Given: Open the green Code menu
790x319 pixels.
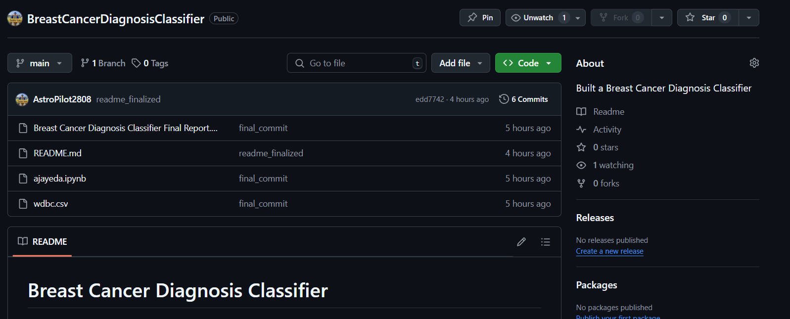Looking at the screenshot, I should click(x=528, y=63).
